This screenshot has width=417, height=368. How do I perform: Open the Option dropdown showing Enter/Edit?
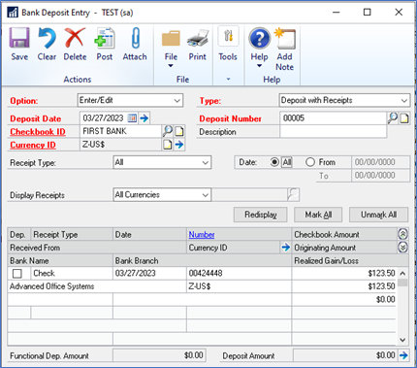point(130,100)
